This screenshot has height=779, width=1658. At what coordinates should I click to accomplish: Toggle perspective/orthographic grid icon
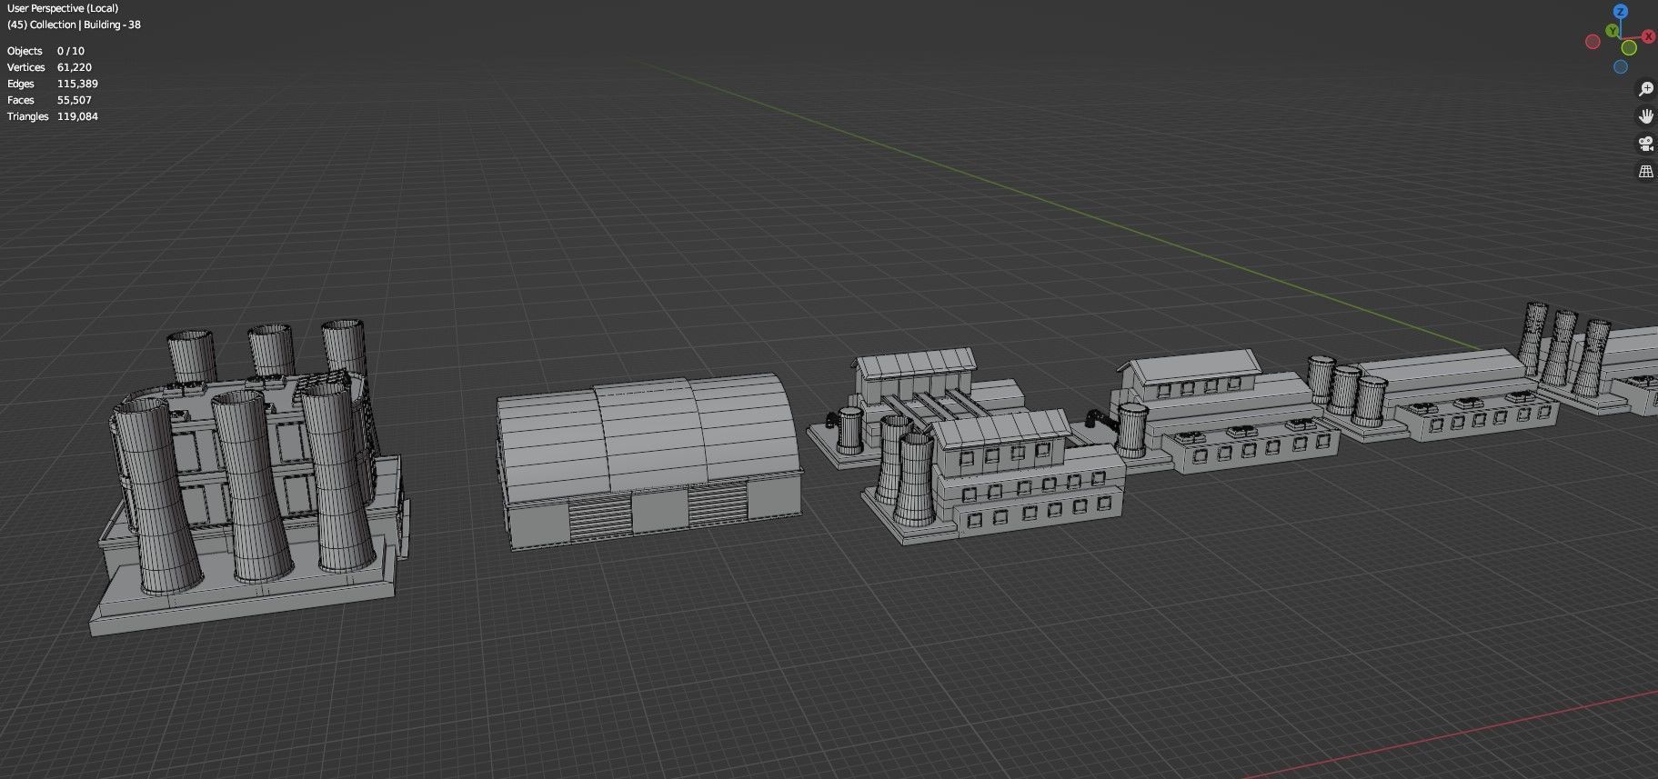coord(1645,171)
